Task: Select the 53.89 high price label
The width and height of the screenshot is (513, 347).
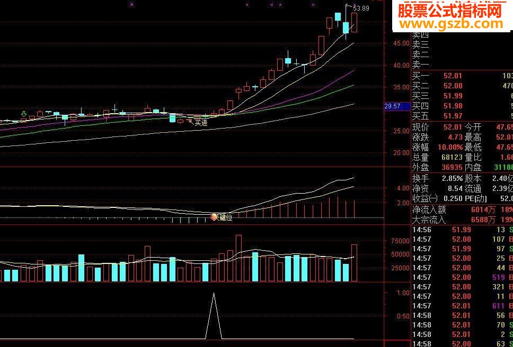Action: (361, 8)
